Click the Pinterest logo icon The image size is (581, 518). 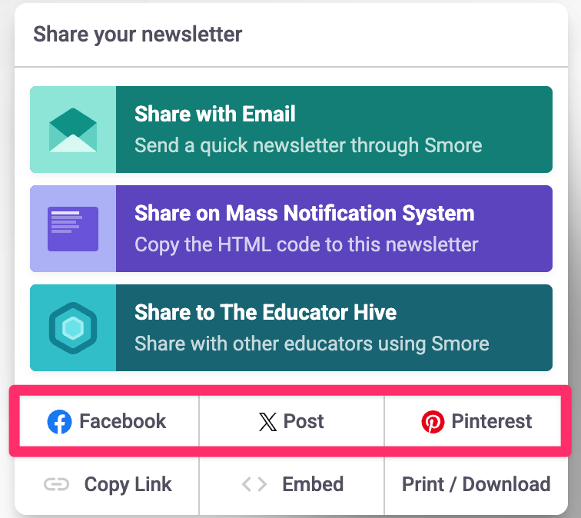(x=433, y=421)
